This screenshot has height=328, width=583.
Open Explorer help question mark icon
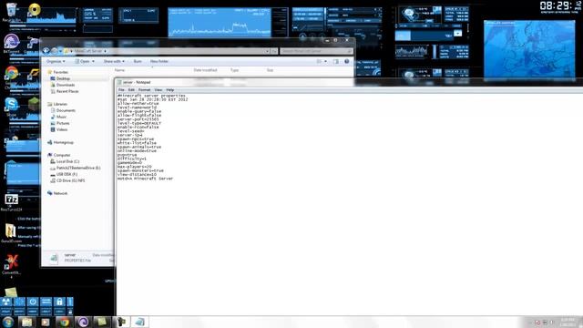[x=346, y=61]
